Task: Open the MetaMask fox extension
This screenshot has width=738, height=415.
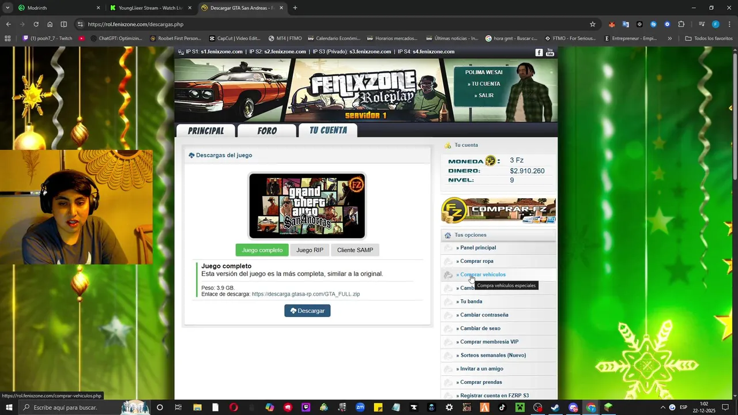Action: [x=612, y=24]
